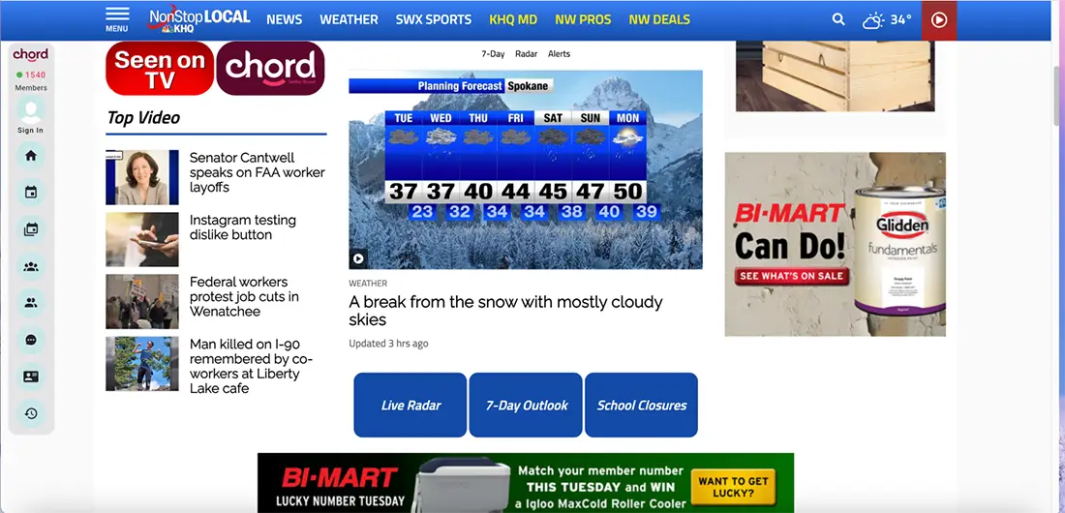Click the Want To Get Lucky? ad button

click(x=733, y=487)
